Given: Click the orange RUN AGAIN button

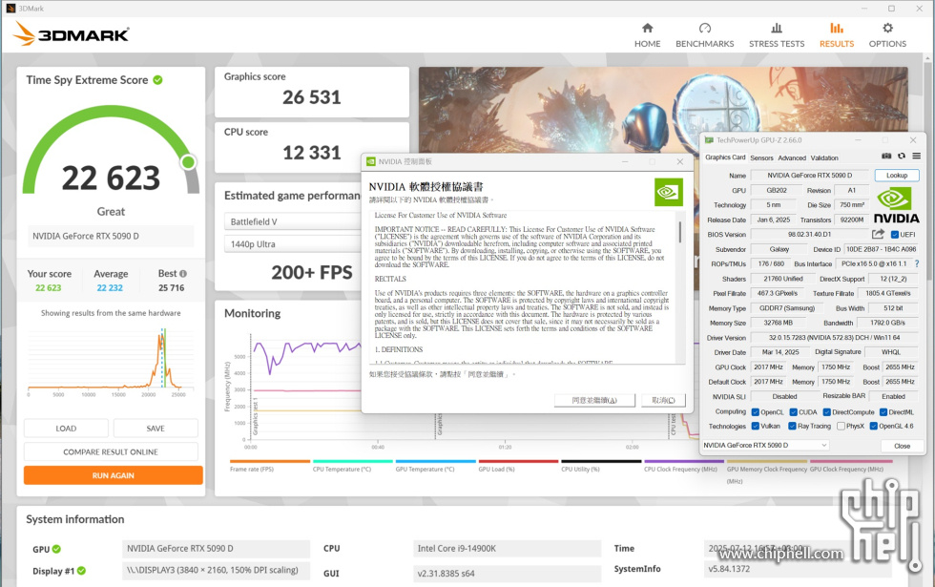Looking at the screenshot, I should 114,475.
